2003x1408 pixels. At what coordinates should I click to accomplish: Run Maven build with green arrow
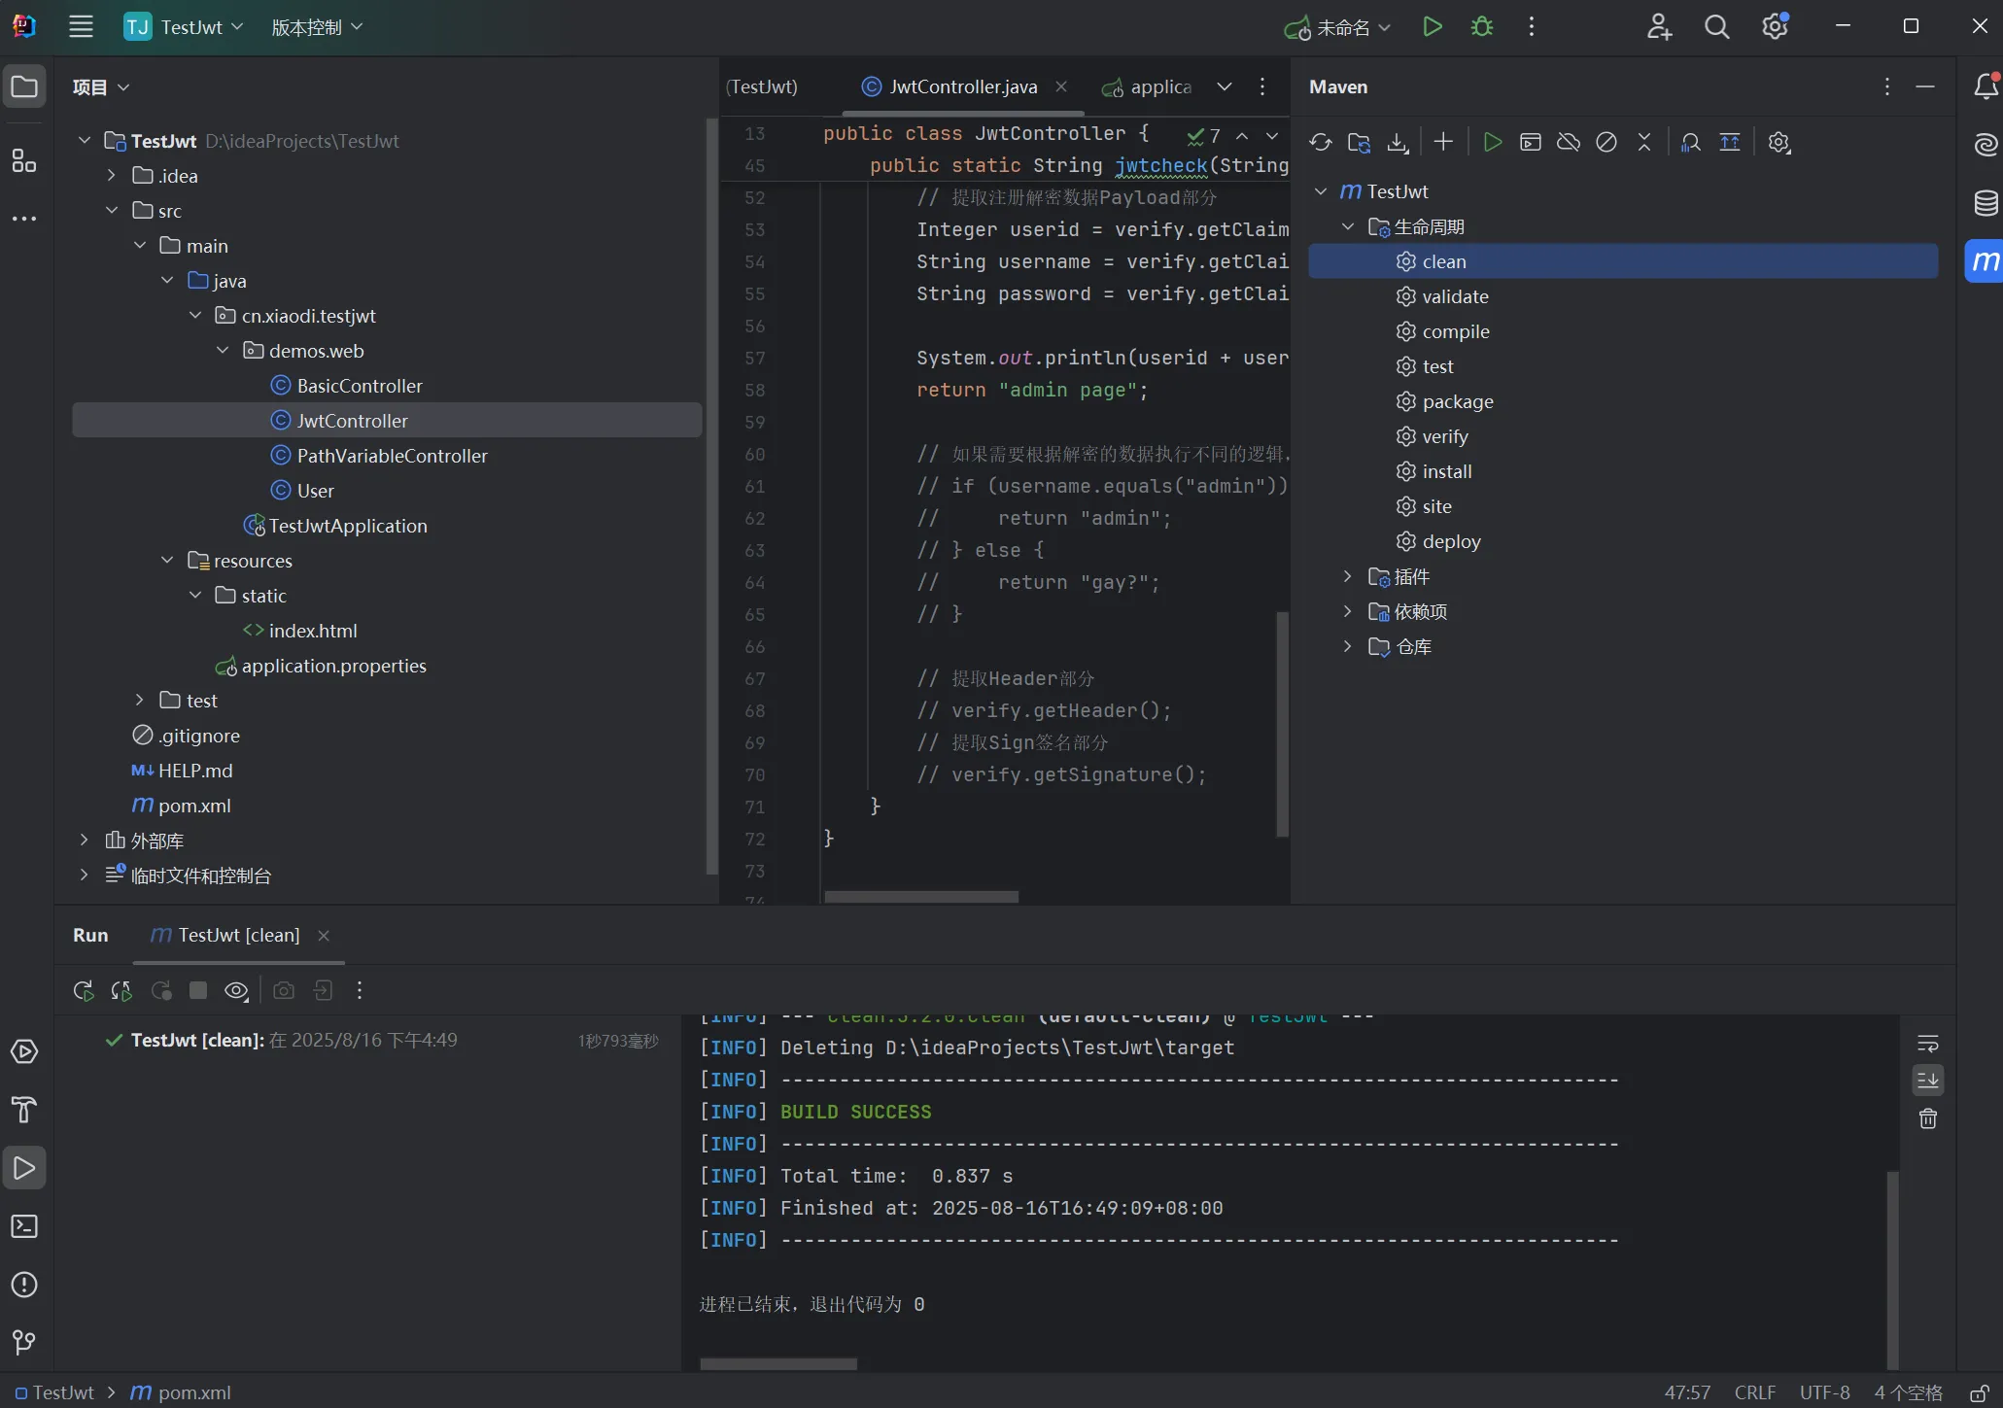pos(1492,143)
